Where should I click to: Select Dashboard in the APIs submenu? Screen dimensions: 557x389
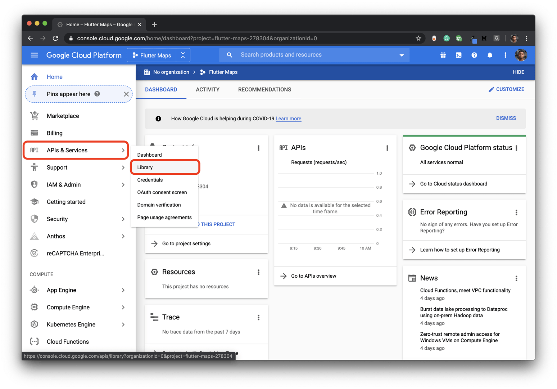(164, 155)
